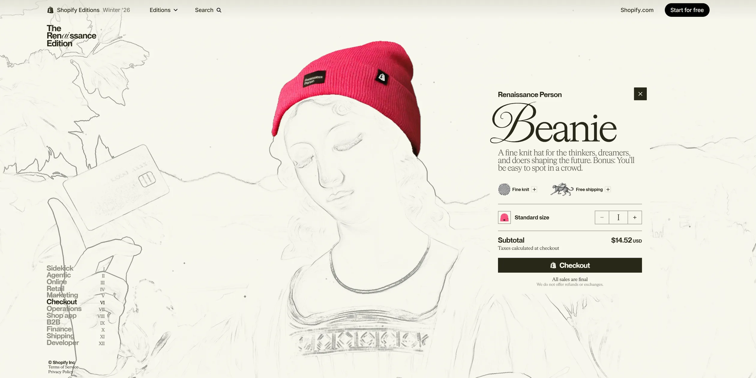Increase quantity with plus button
The height and width of the screenshot is (378, 756).
[635, 217]
